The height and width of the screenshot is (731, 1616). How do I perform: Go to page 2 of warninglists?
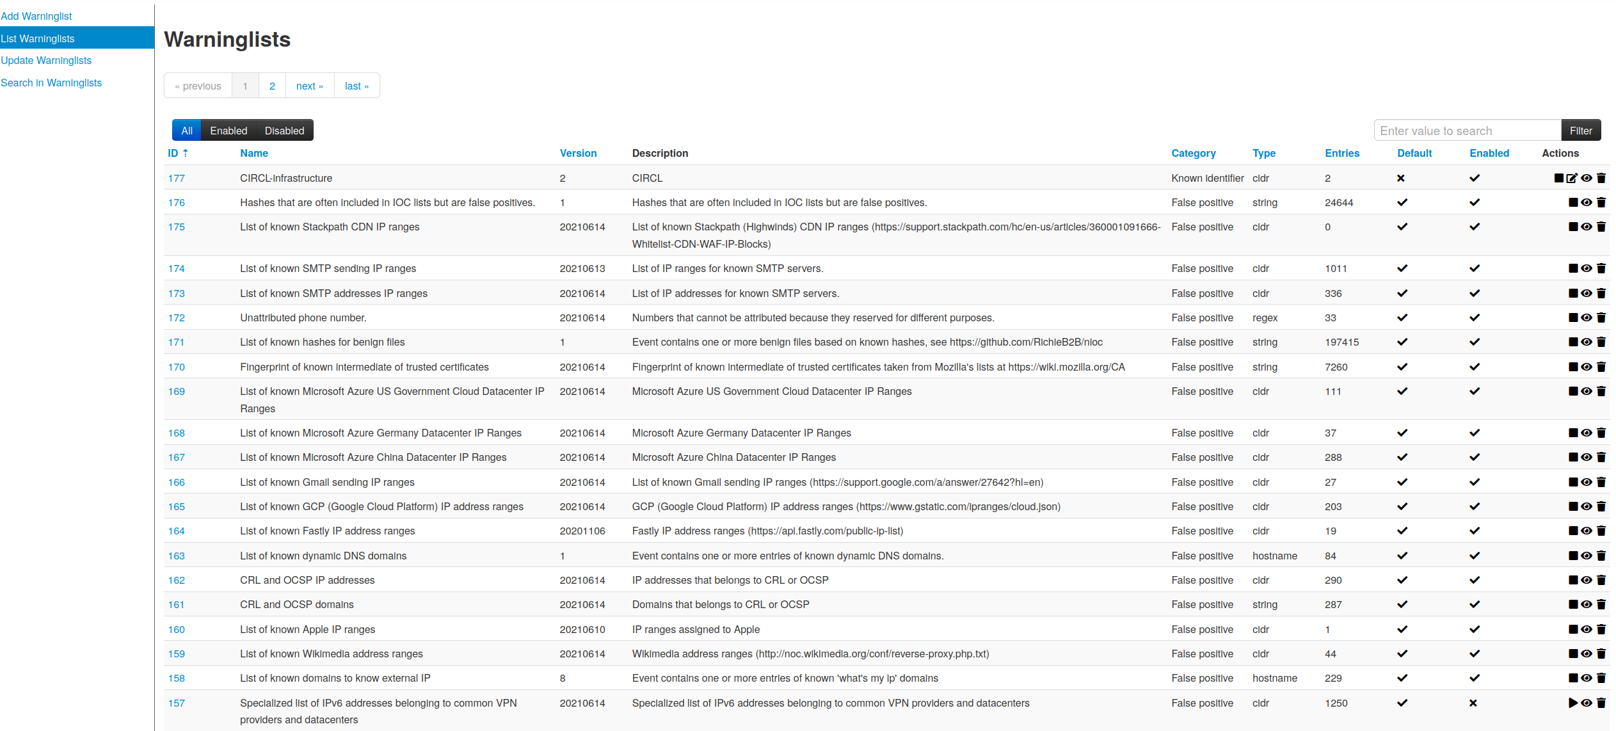coord(272,86)
